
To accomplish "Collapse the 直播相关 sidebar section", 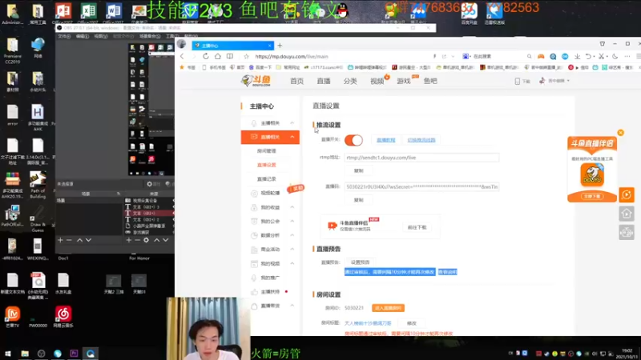I will pos(292,137).
